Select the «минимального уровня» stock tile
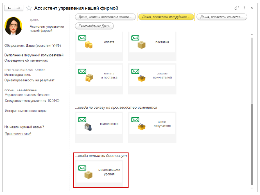The image size is (260, 195). (x=100, y=172)
